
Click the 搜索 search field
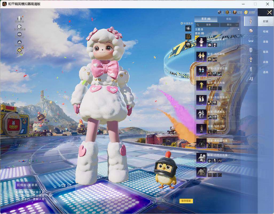(x=208, y=25)
